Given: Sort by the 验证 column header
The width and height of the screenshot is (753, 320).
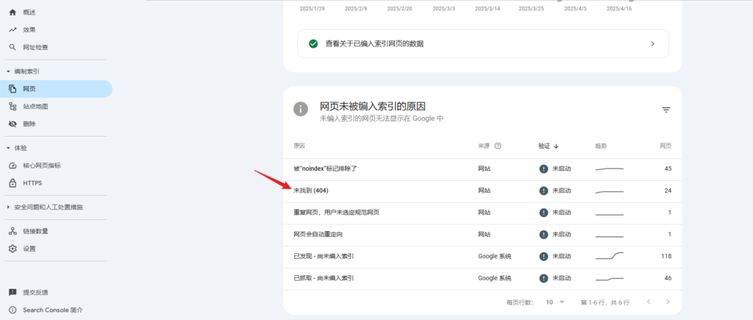Looking at the screenshot, I should click(x=549, y=146).
